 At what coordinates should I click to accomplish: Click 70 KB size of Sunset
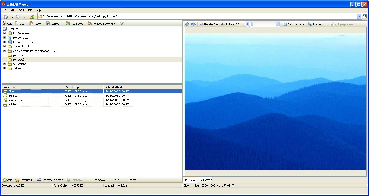(x=68, y=96)
